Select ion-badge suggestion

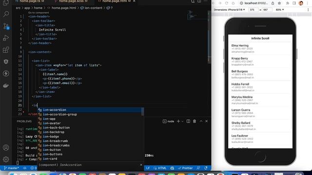click(91, 137)
